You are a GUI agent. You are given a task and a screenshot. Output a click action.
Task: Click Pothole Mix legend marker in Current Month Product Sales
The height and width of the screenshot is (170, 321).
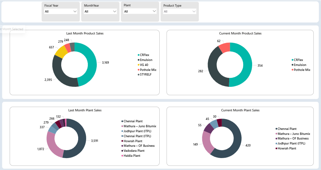pos(293,70)
